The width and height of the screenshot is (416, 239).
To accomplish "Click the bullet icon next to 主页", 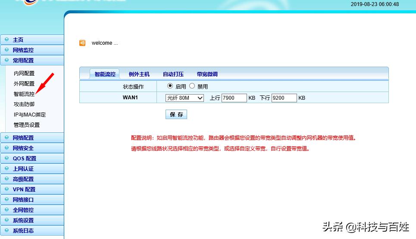I will (6, 40).
